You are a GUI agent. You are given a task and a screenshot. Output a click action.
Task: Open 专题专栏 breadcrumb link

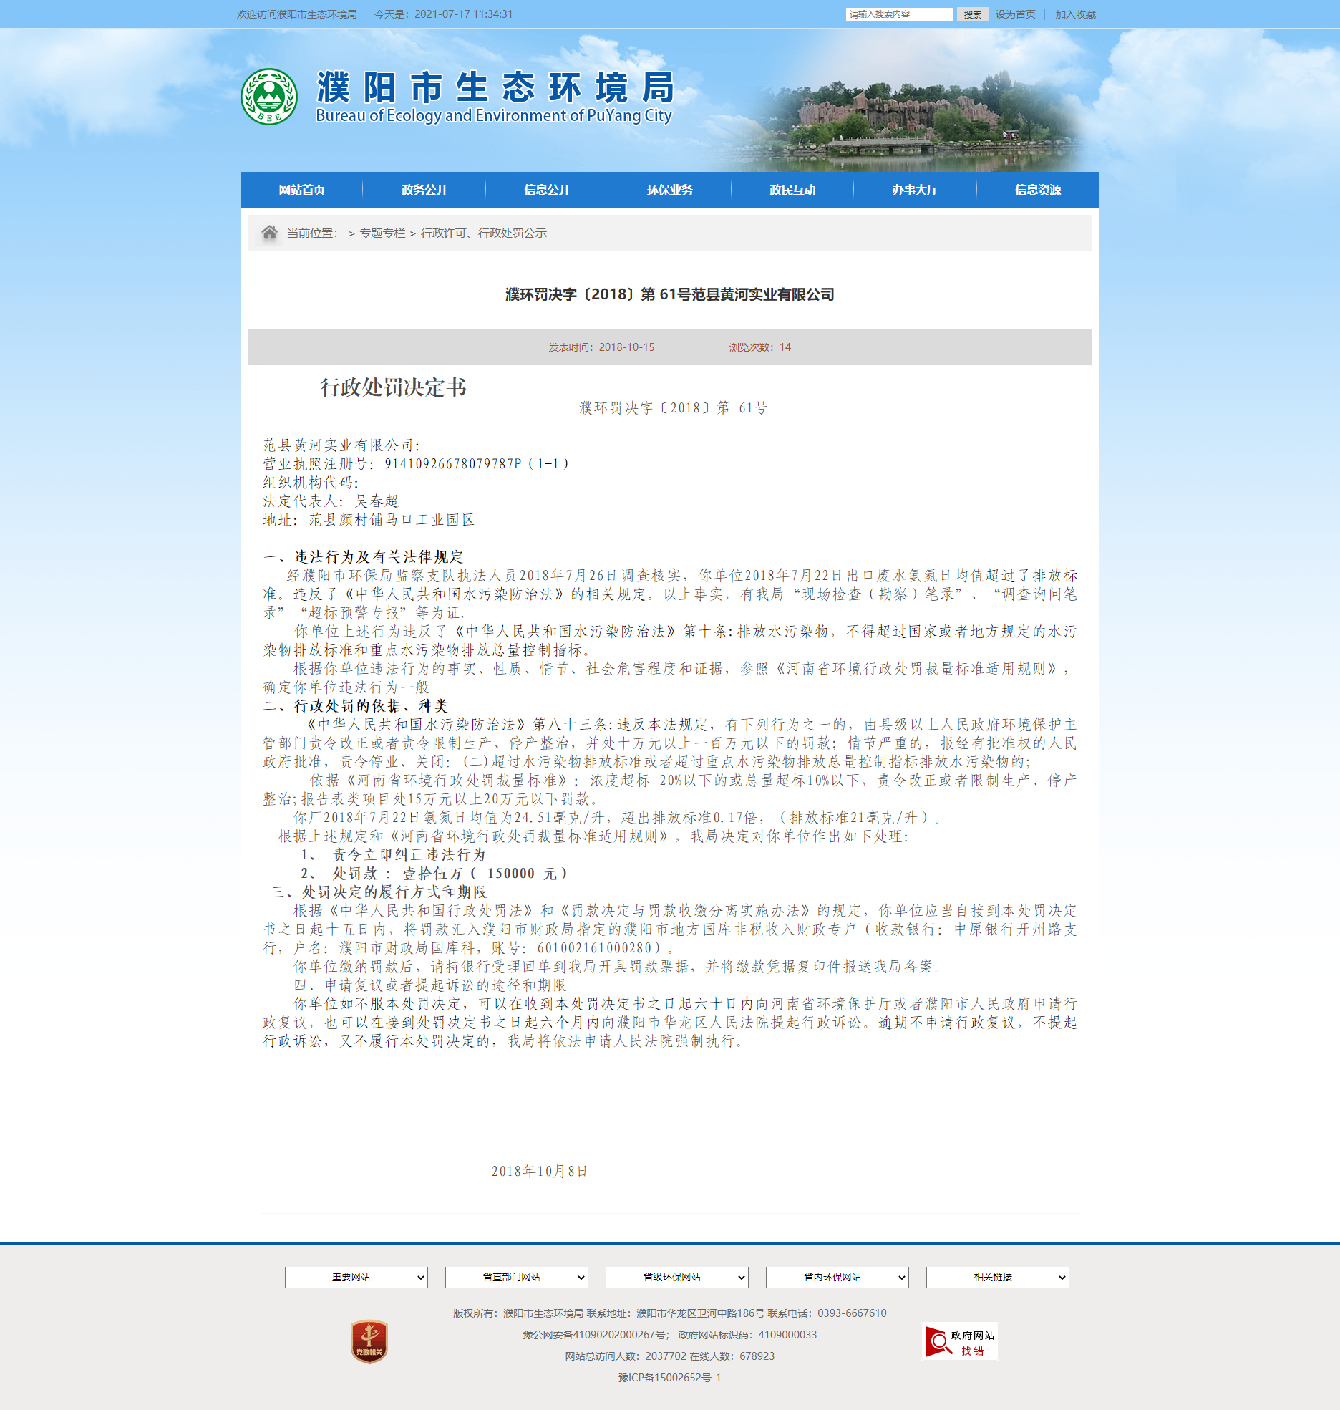[382, 233]
